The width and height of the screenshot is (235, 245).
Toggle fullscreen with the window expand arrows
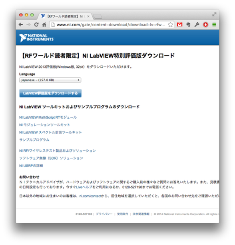tap(214, 14)
